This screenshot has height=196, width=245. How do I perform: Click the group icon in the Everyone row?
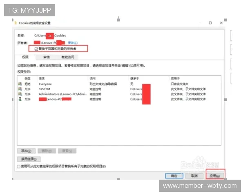[x=20, y=84]
